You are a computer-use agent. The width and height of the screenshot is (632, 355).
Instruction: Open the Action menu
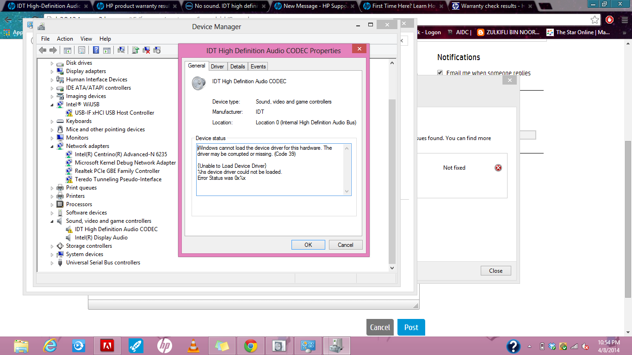(x=65, y=39)
